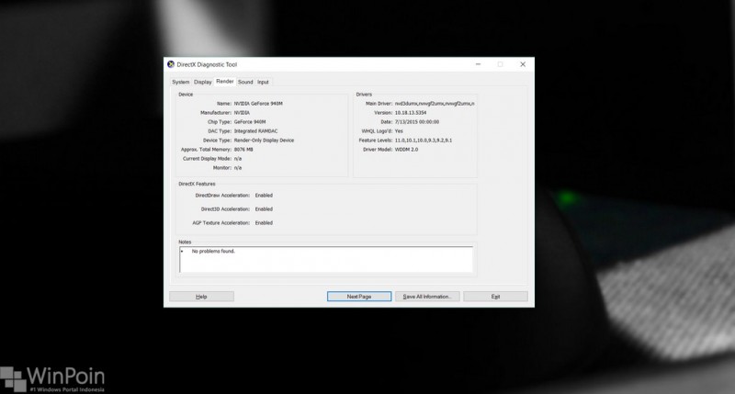The image size is (735, 394).
Task: Click the DirectDraw Acceleration 'Enabled' value
Action: click(264, 196)
